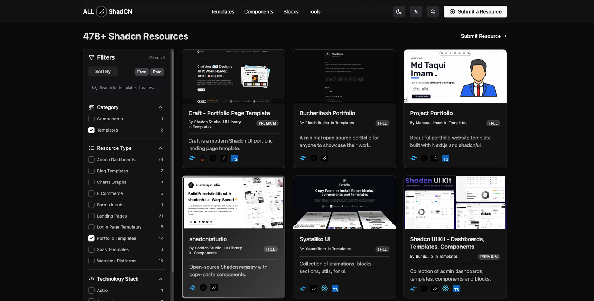This screenshot has width=594, height=301.
Task: Check the E Commerce checkbox
Action: coord(91,193)
